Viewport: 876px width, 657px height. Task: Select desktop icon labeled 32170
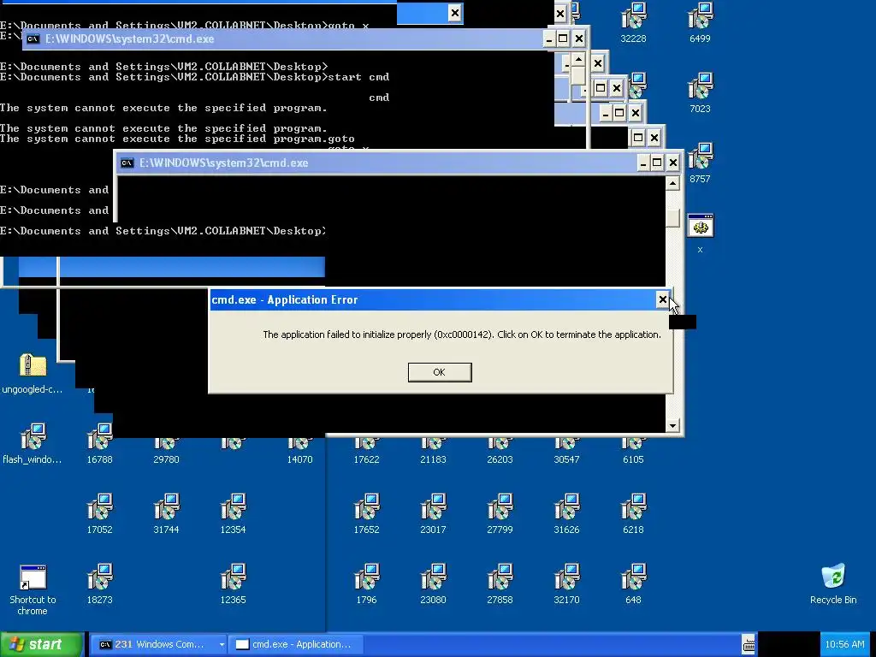click(x=566, y=584)
